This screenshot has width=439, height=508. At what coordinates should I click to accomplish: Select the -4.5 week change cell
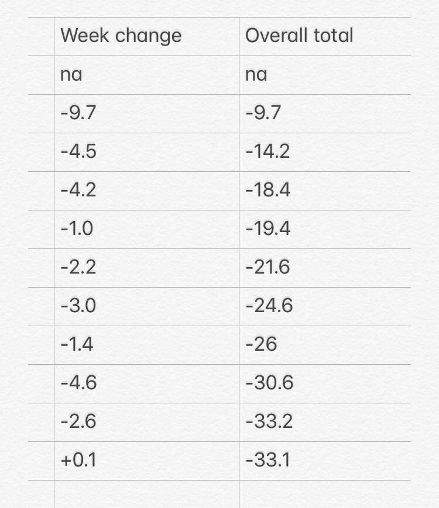147,152
